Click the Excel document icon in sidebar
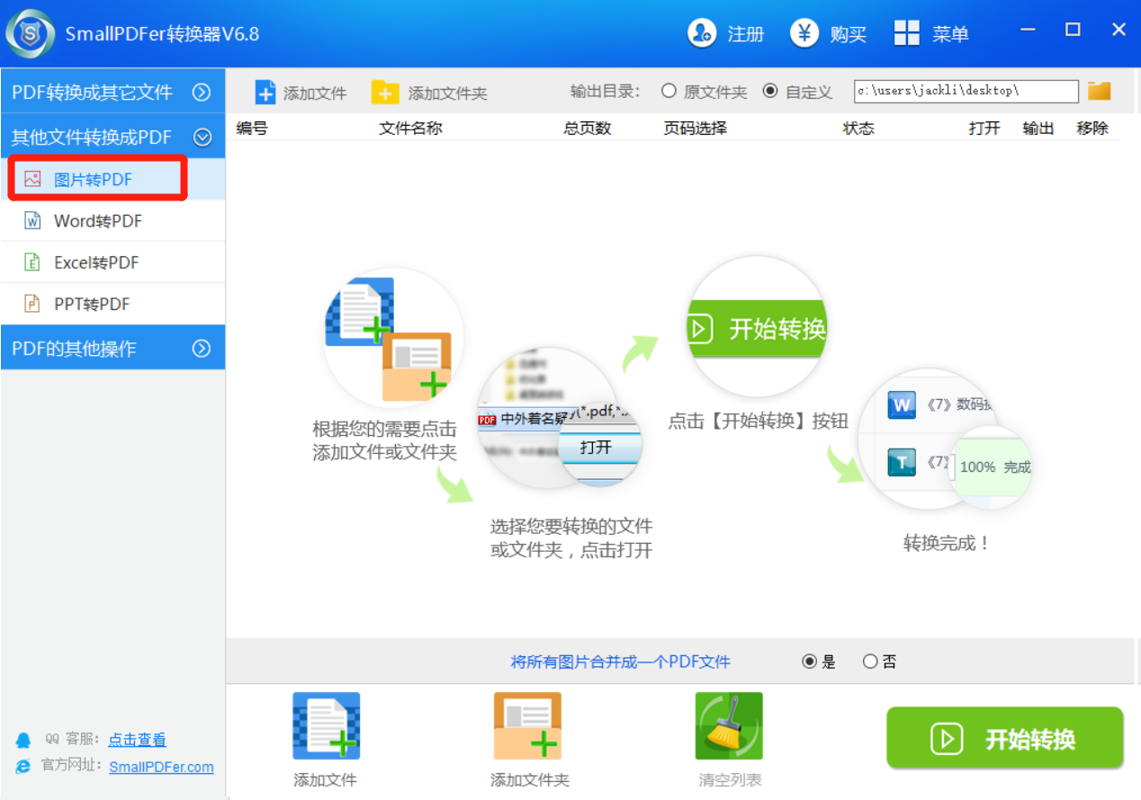 [32, 262]
